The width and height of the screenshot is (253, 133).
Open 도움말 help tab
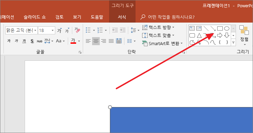pos(97,17)
